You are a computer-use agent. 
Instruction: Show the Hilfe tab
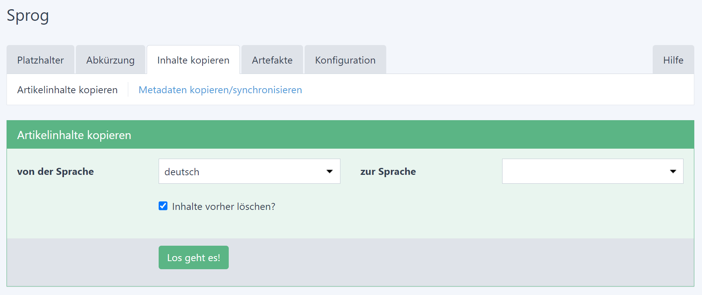tap(673, 60)
